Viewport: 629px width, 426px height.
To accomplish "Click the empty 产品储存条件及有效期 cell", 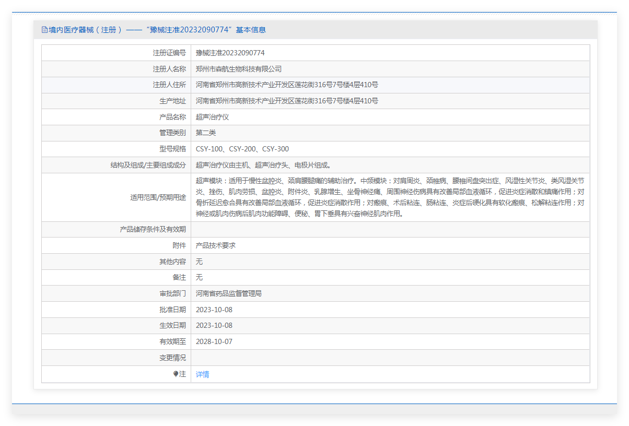I will coord(390,229).
